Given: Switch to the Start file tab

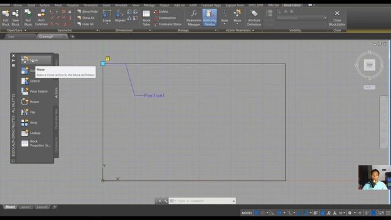Looking at the screenshot, I should point(11,37).
